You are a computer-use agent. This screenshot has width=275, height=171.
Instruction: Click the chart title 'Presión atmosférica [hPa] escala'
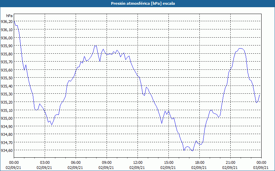143,3
